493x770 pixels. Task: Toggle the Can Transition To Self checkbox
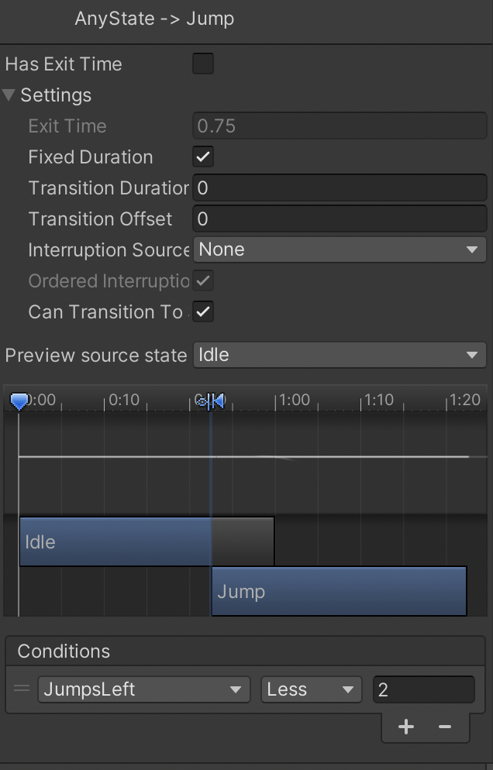coord(203,311)
